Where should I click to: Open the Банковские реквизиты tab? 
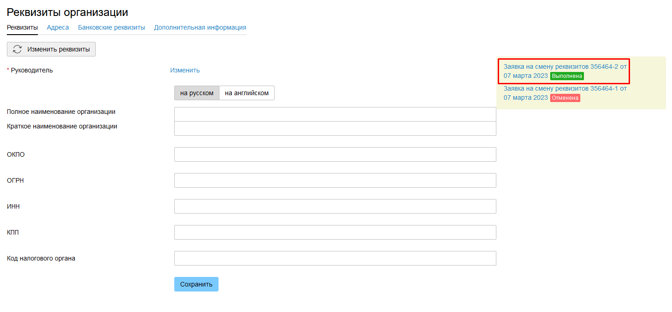(x=111, y=27)
